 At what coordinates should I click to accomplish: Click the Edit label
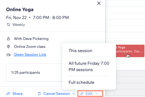89,94
